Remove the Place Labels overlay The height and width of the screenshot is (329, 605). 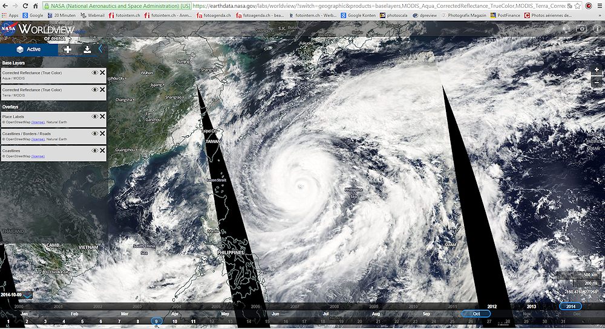pos(102,117)
